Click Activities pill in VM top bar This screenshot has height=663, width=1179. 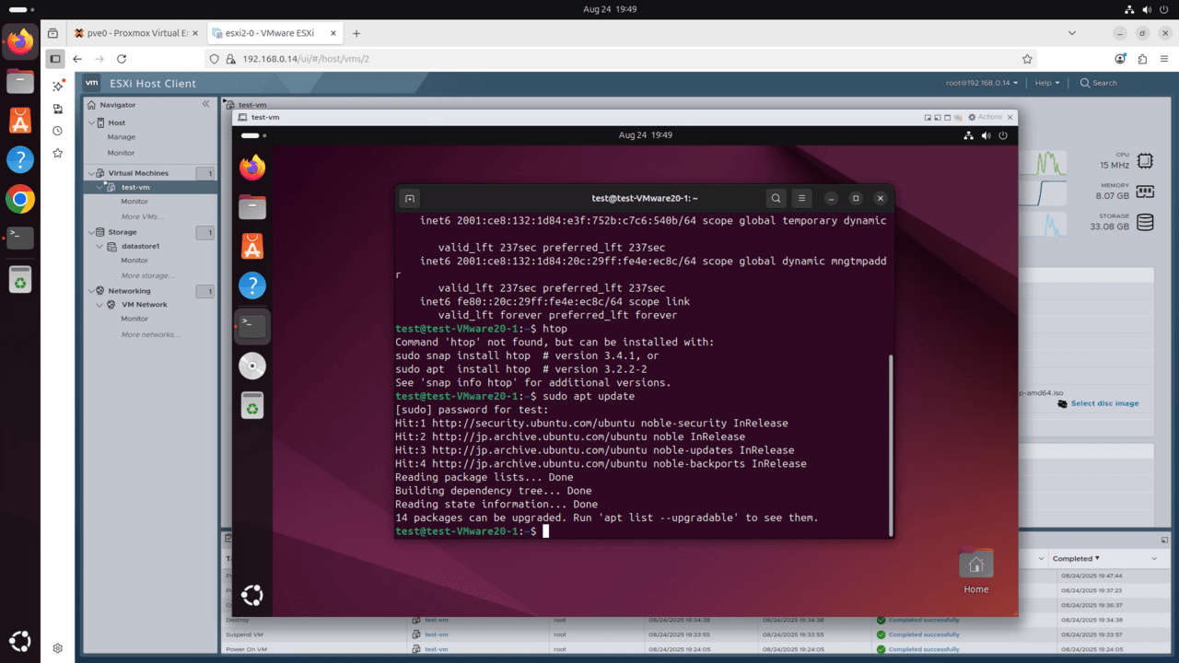[x=253, y=135]
